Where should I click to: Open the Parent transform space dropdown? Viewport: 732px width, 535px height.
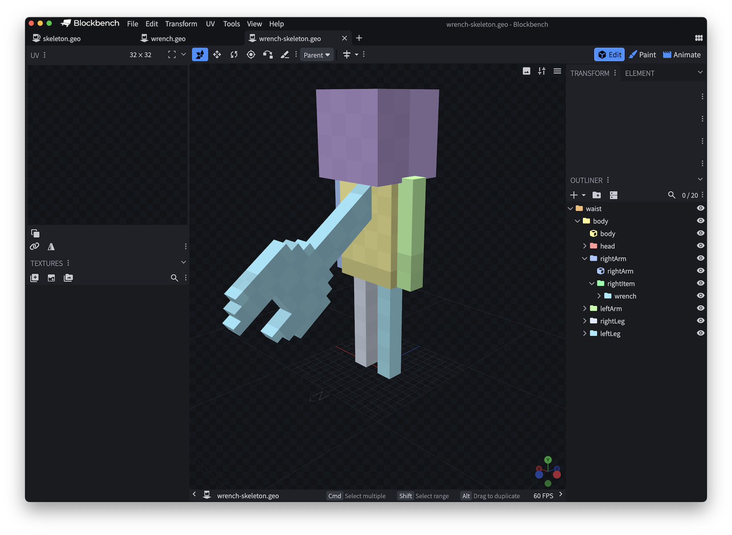pyautogui.click(x=317, y=55)
